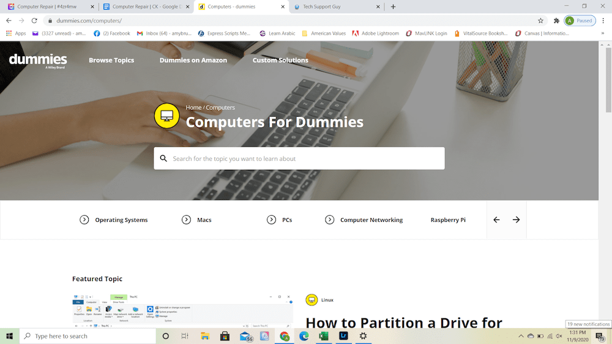
Task: Bookmark this page with star icon
Action: pyautogui.click(x=540, y=21)
